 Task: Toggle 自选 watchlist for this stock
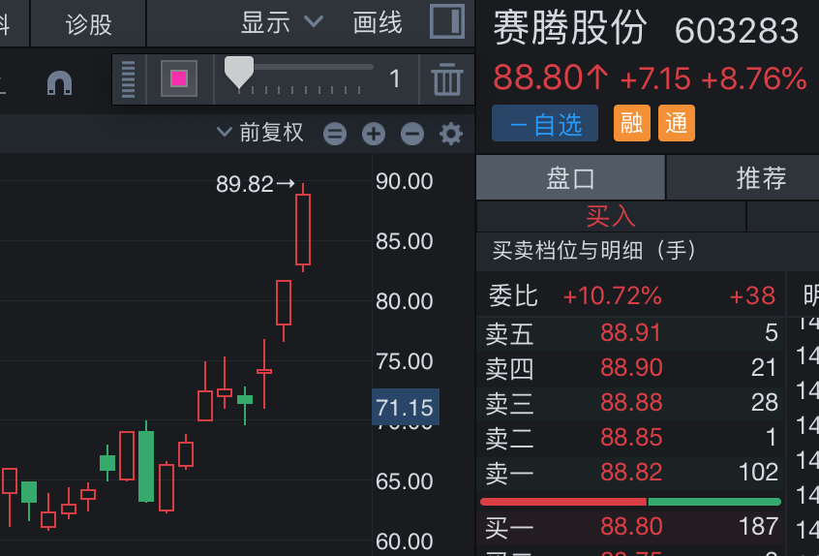[545, 123]
